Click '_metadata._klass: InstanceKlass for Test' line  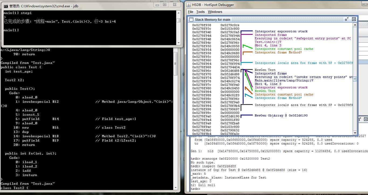coord(228,178)
